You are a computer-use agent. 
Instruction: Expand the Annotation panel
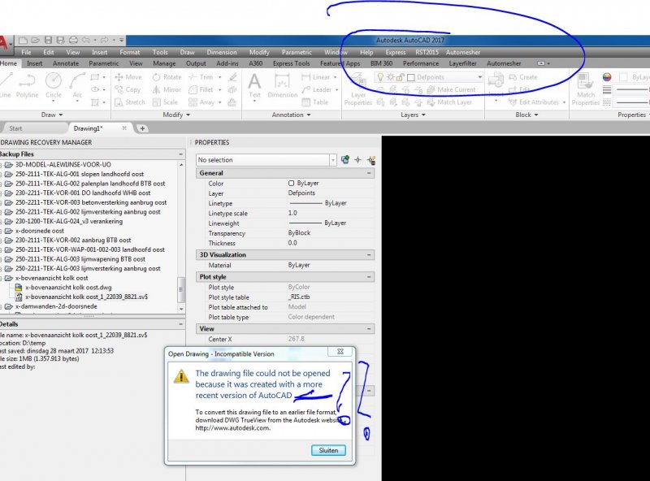291,115
